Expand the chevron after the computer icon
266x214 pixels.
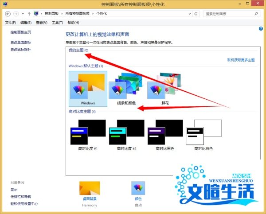[41, 14]
